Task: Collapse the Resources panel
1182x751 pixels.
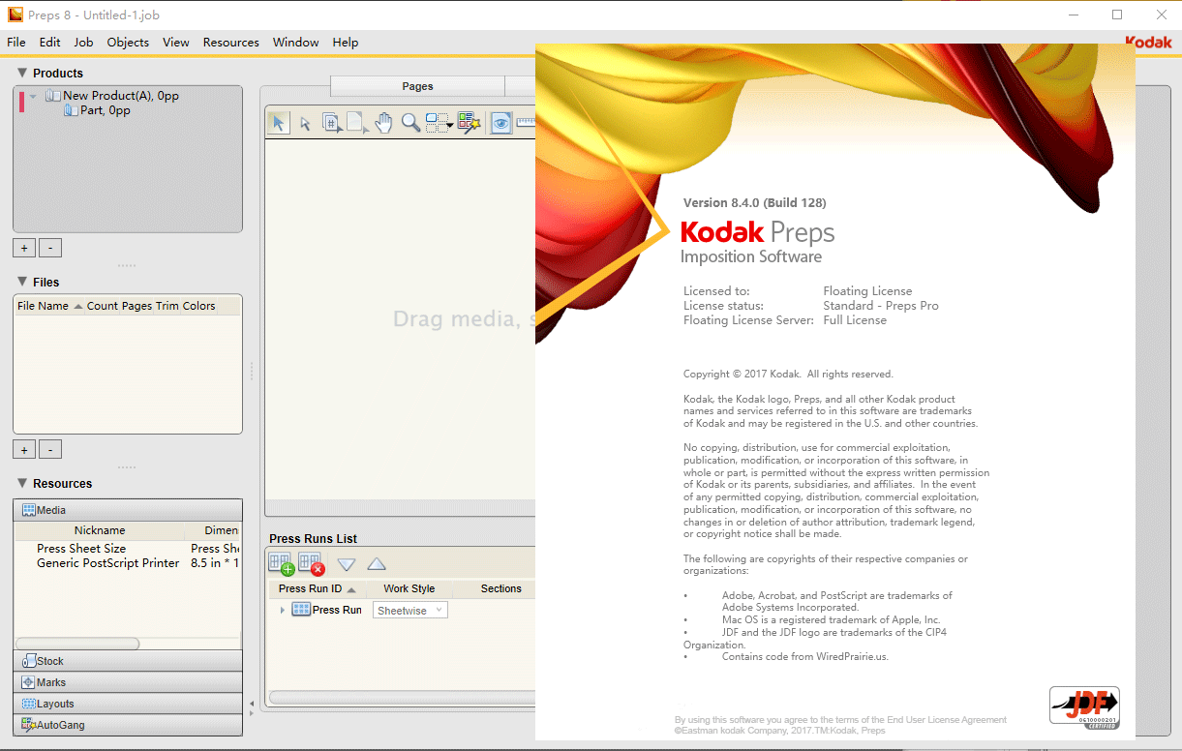Action: [22, 483]
